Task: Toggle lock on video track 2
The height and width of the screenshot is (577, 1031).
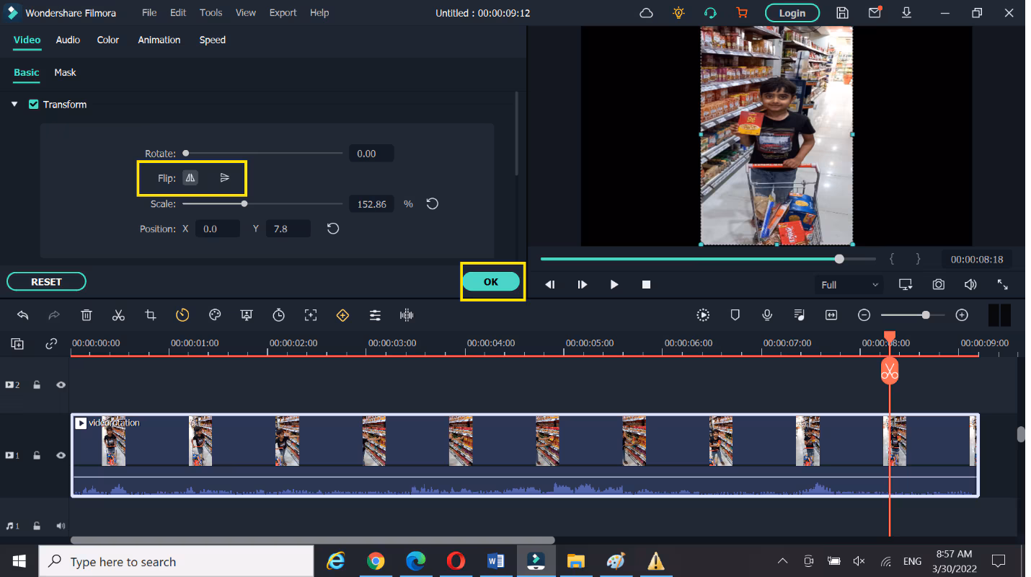Action: point(37,385)
